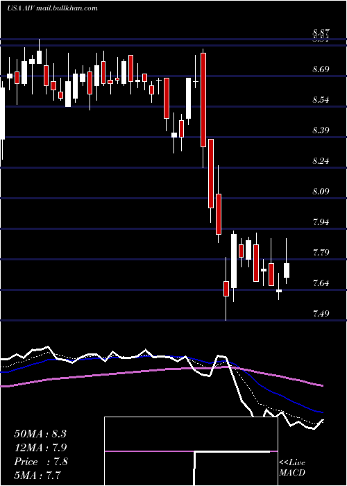Click the tall white candle rising from 7.64
This screenshot has height=486, width=347.
234,261
